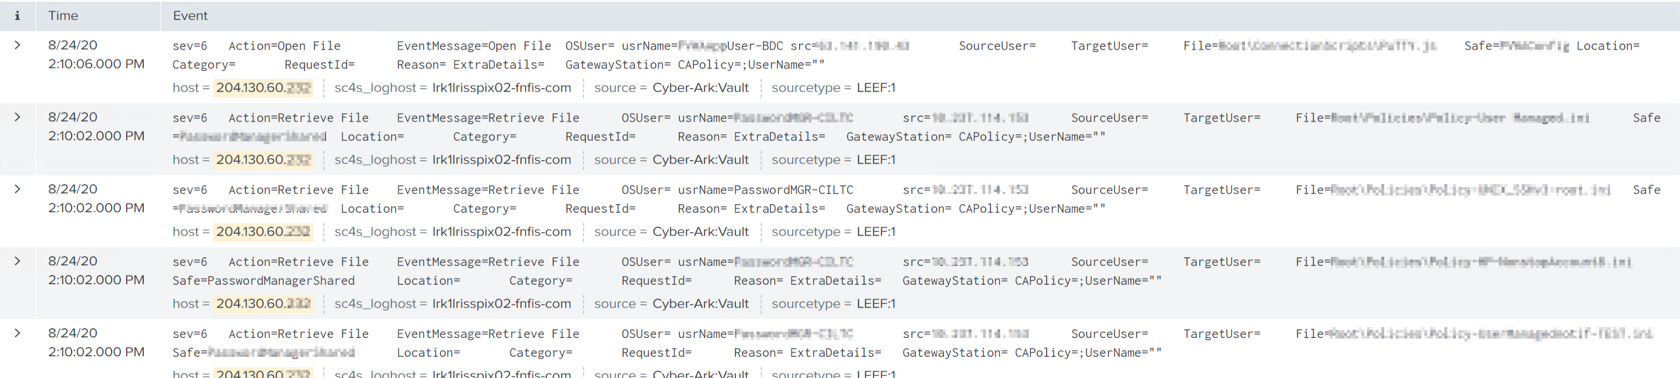Click sc4s_loghost value on the bottom event row
1680x378 pixels.
tap(501, 373)
